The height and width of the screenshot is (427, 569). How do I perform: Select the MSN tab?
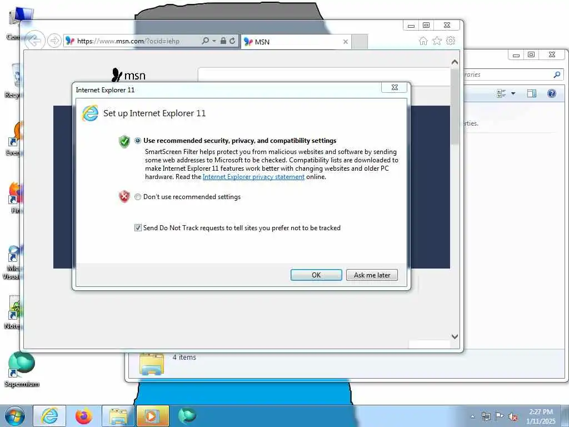point(296,42)
